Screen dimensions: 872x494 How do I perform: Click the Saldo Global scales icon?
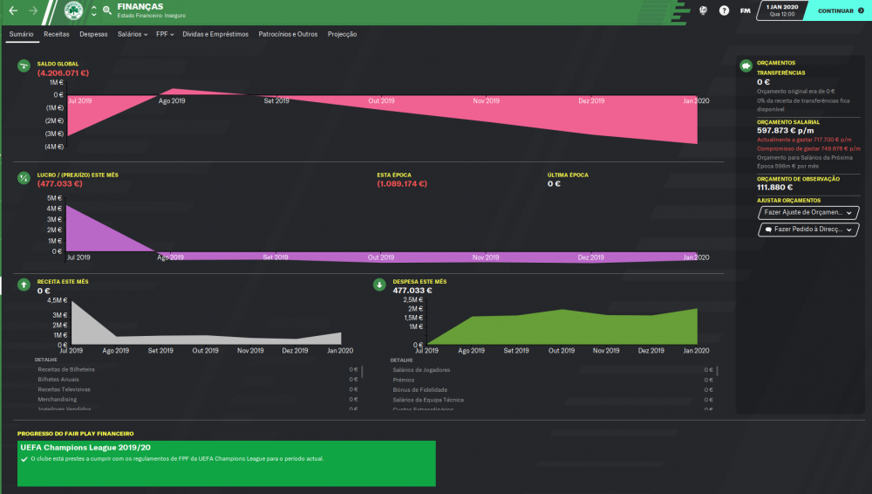[x=24, y=66]
